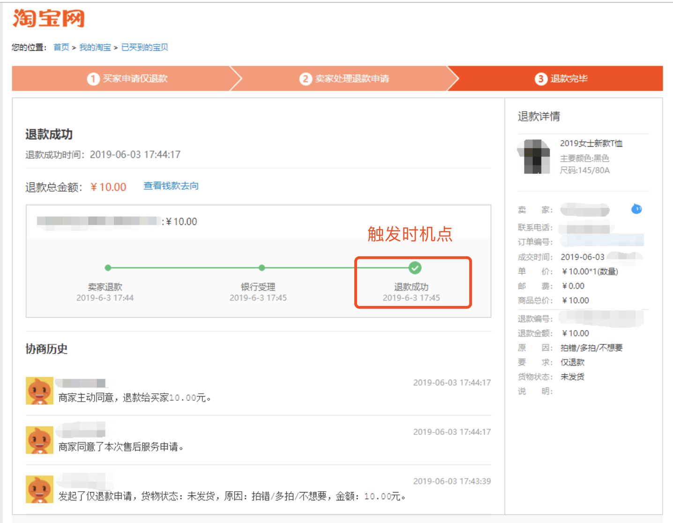The height and width of the screenshot is (523, 673).
Task: Click avatar beside 发起了仅退款申请 message
Action: click(39, 489)
